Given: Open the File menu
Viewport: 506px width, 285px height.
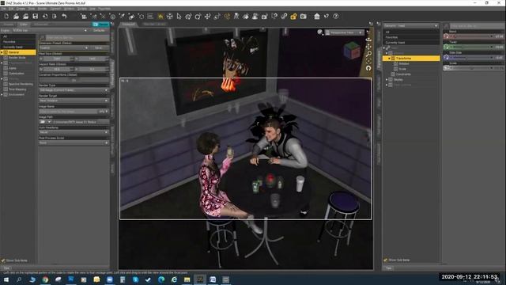Looking at the screenshot, I should coord(3,9).
